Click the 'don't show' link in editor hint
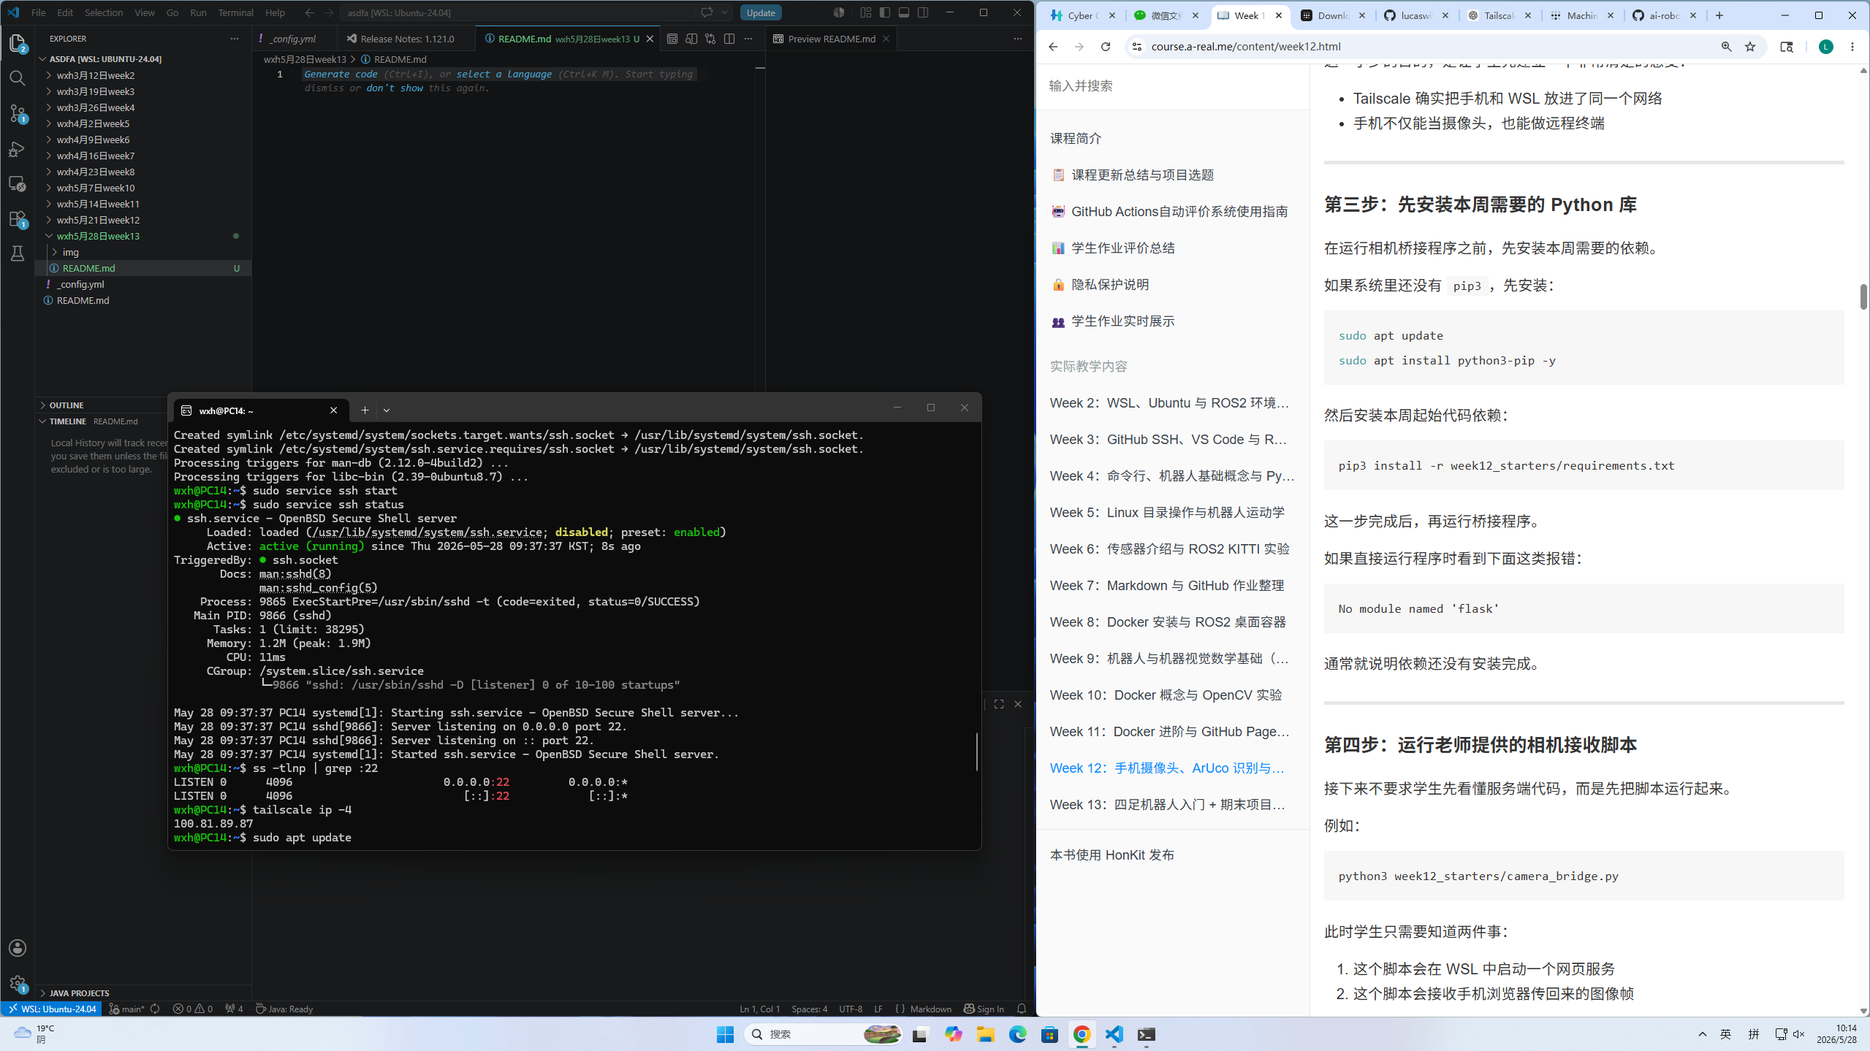This screenshot has width=1870, height=1051. (394, 88)
